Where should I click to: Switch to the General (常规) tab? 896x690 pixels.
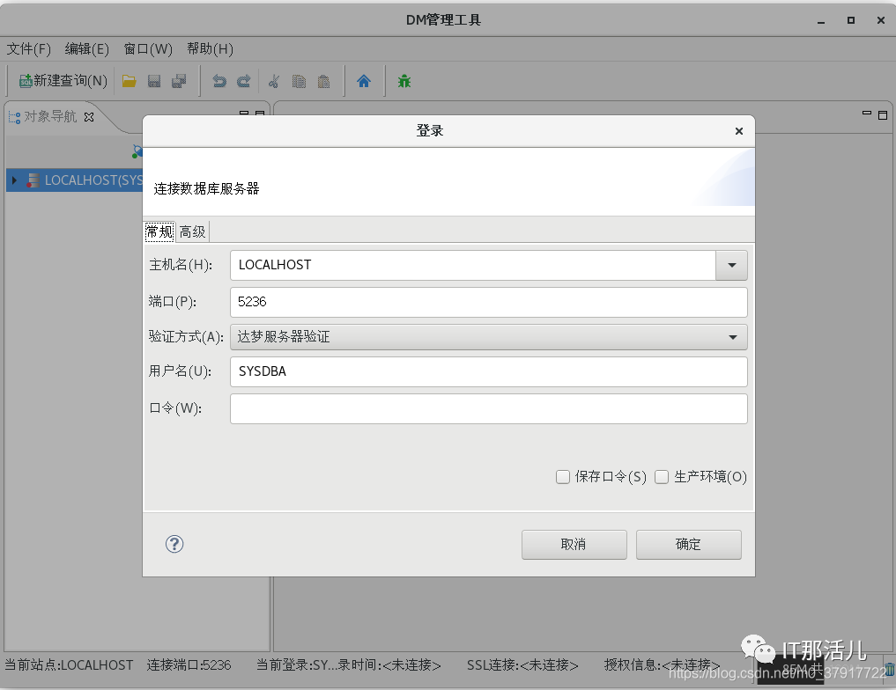click(x=159, y=231)
